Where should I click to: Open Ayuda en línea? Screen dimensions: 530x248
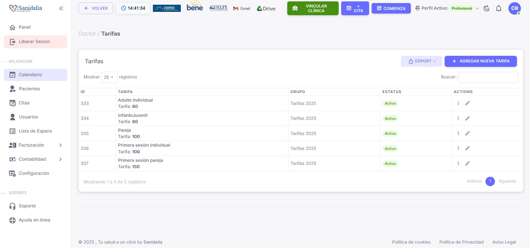[x=35, y=220]
